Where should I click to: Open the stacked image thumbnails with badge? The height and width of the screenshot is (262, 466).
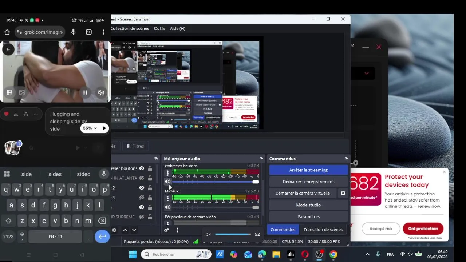pos(13,148)
